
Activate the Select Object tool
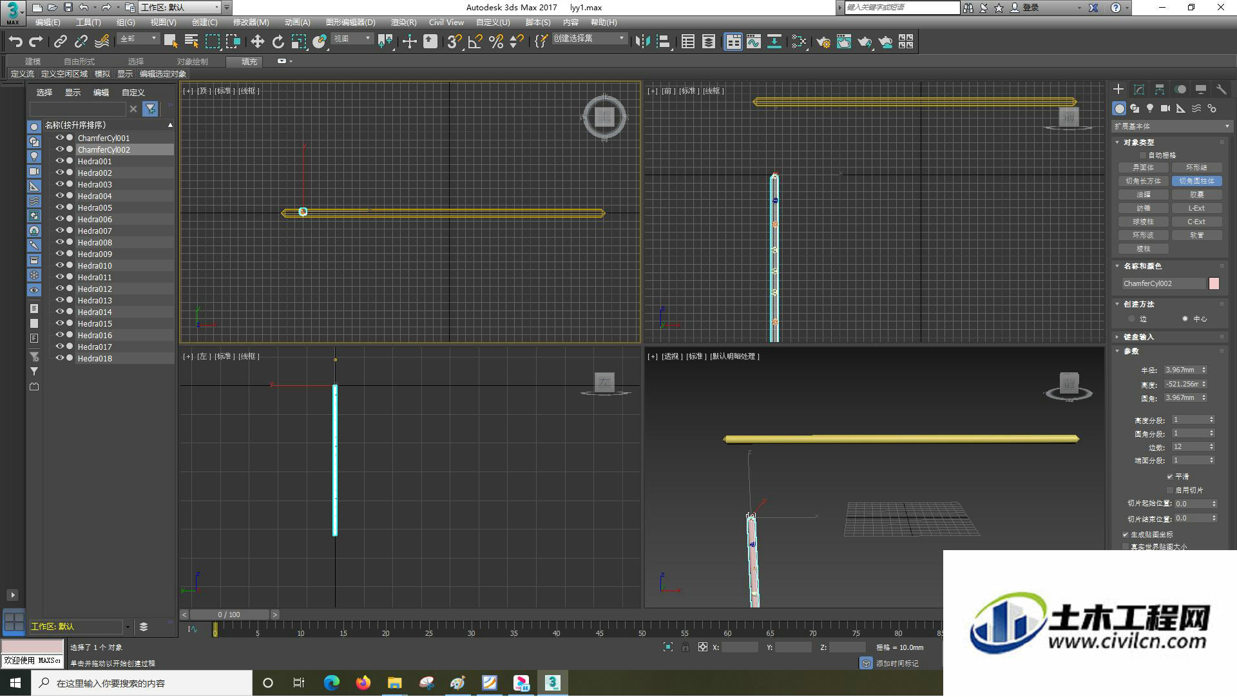[171, 42]
